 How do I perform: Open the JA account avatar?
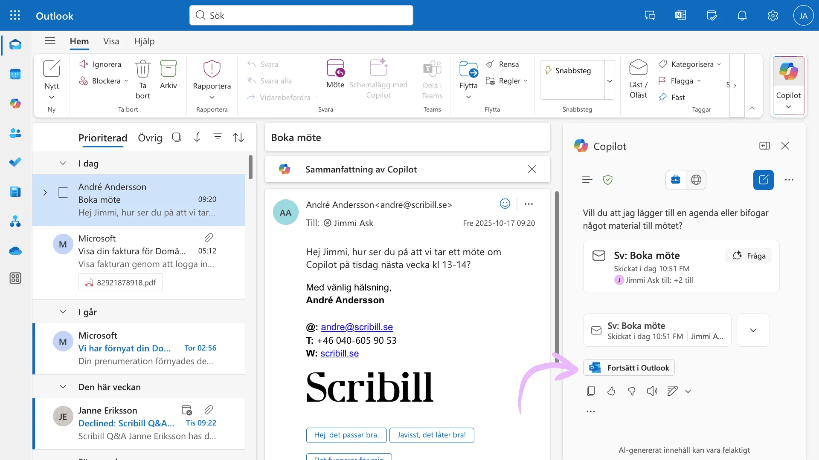click(x=803, y=16)
